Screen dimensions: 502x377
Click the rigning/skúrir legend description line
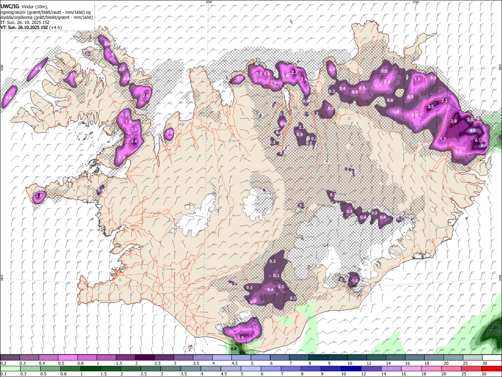coord(45,12)
